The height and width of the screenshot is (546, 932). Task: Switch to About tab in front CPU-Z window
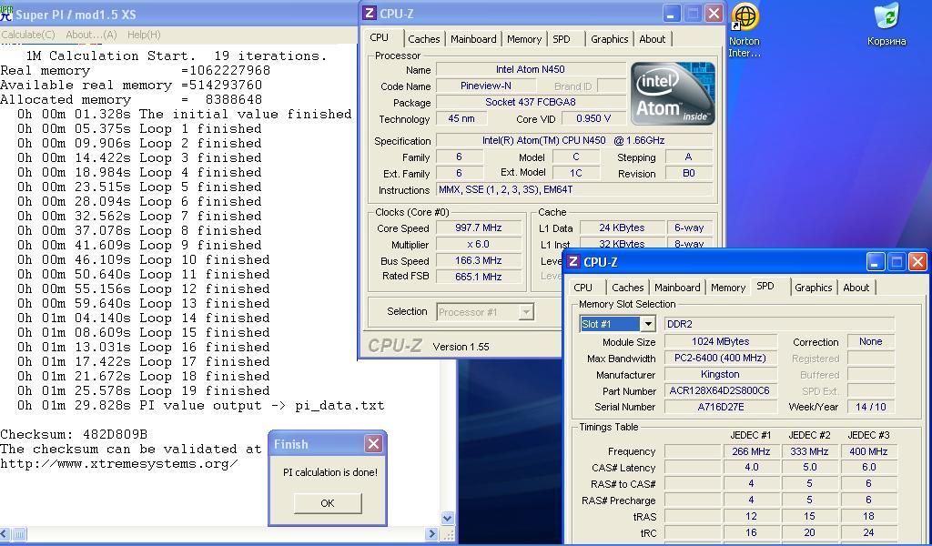(856, 287)
